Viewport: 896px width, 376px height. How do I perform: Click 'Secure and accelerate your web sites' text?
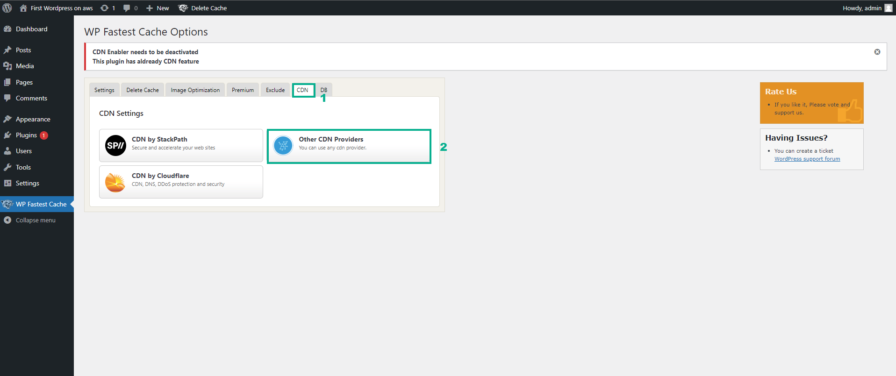(x=173, y=148)
